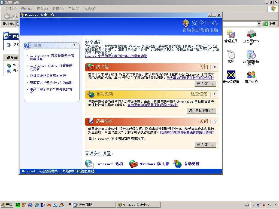Screen dimensions: 279x209
Task: Open 管理工具 in the Control Panel window
Action: coord(231,36)
